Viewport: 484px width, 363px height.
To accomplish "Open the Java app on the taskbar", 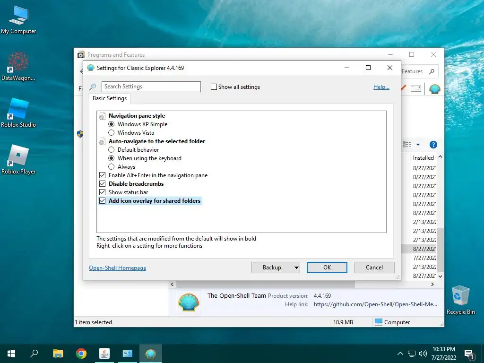I will pyautogui.click(x=104, y=354).
